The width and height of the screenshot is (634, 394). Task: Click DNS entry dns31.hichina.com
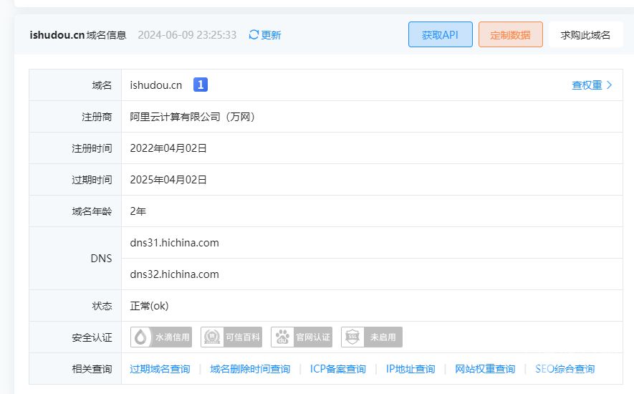[x=174, y=243]
